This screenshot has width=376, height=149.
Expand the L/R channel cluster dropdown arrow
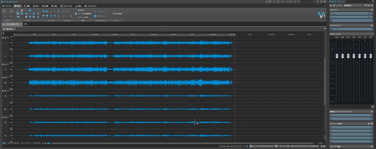(8, 38)
